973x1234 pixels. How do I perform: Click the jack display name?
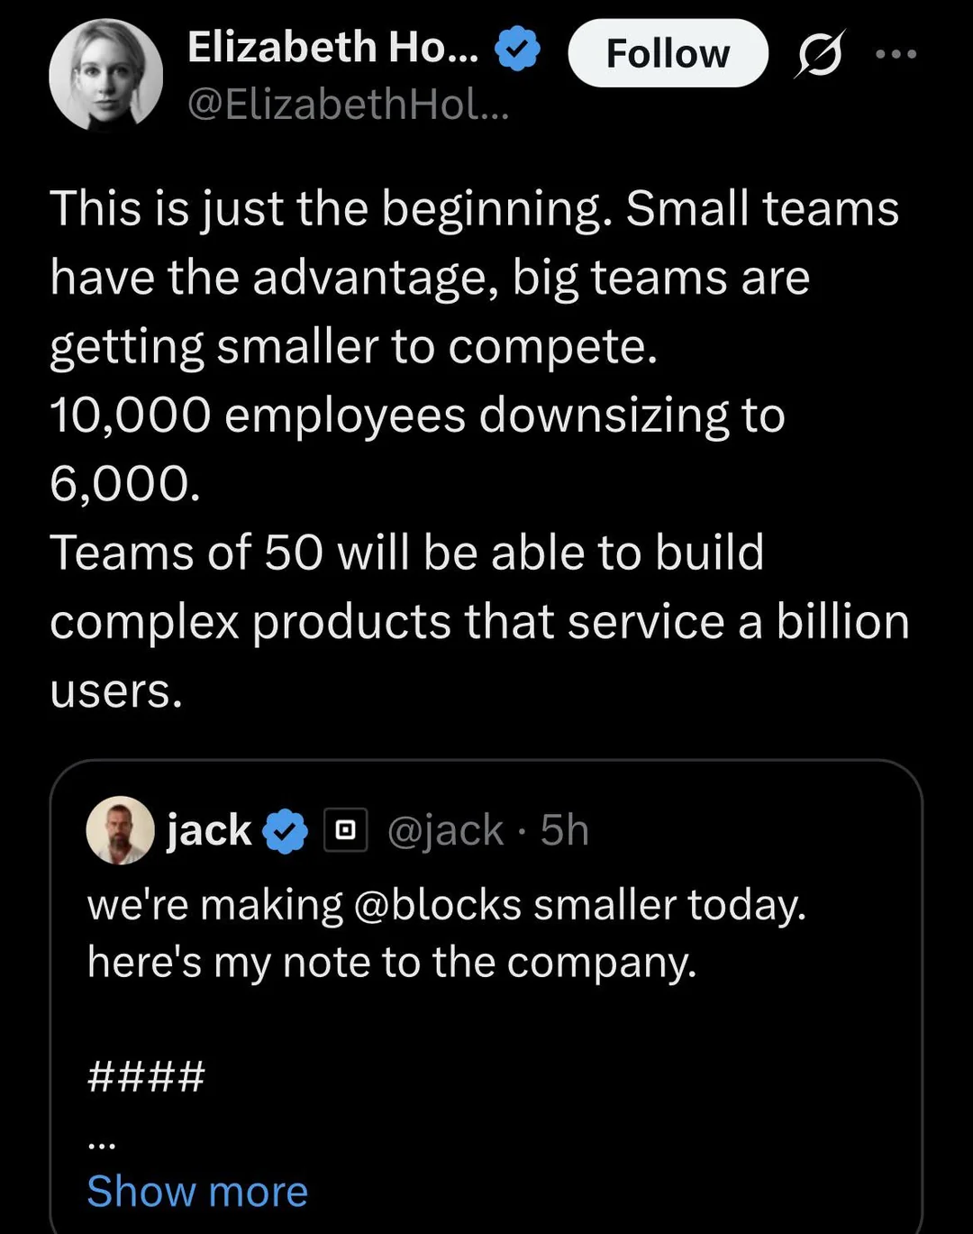click(209, 830)
